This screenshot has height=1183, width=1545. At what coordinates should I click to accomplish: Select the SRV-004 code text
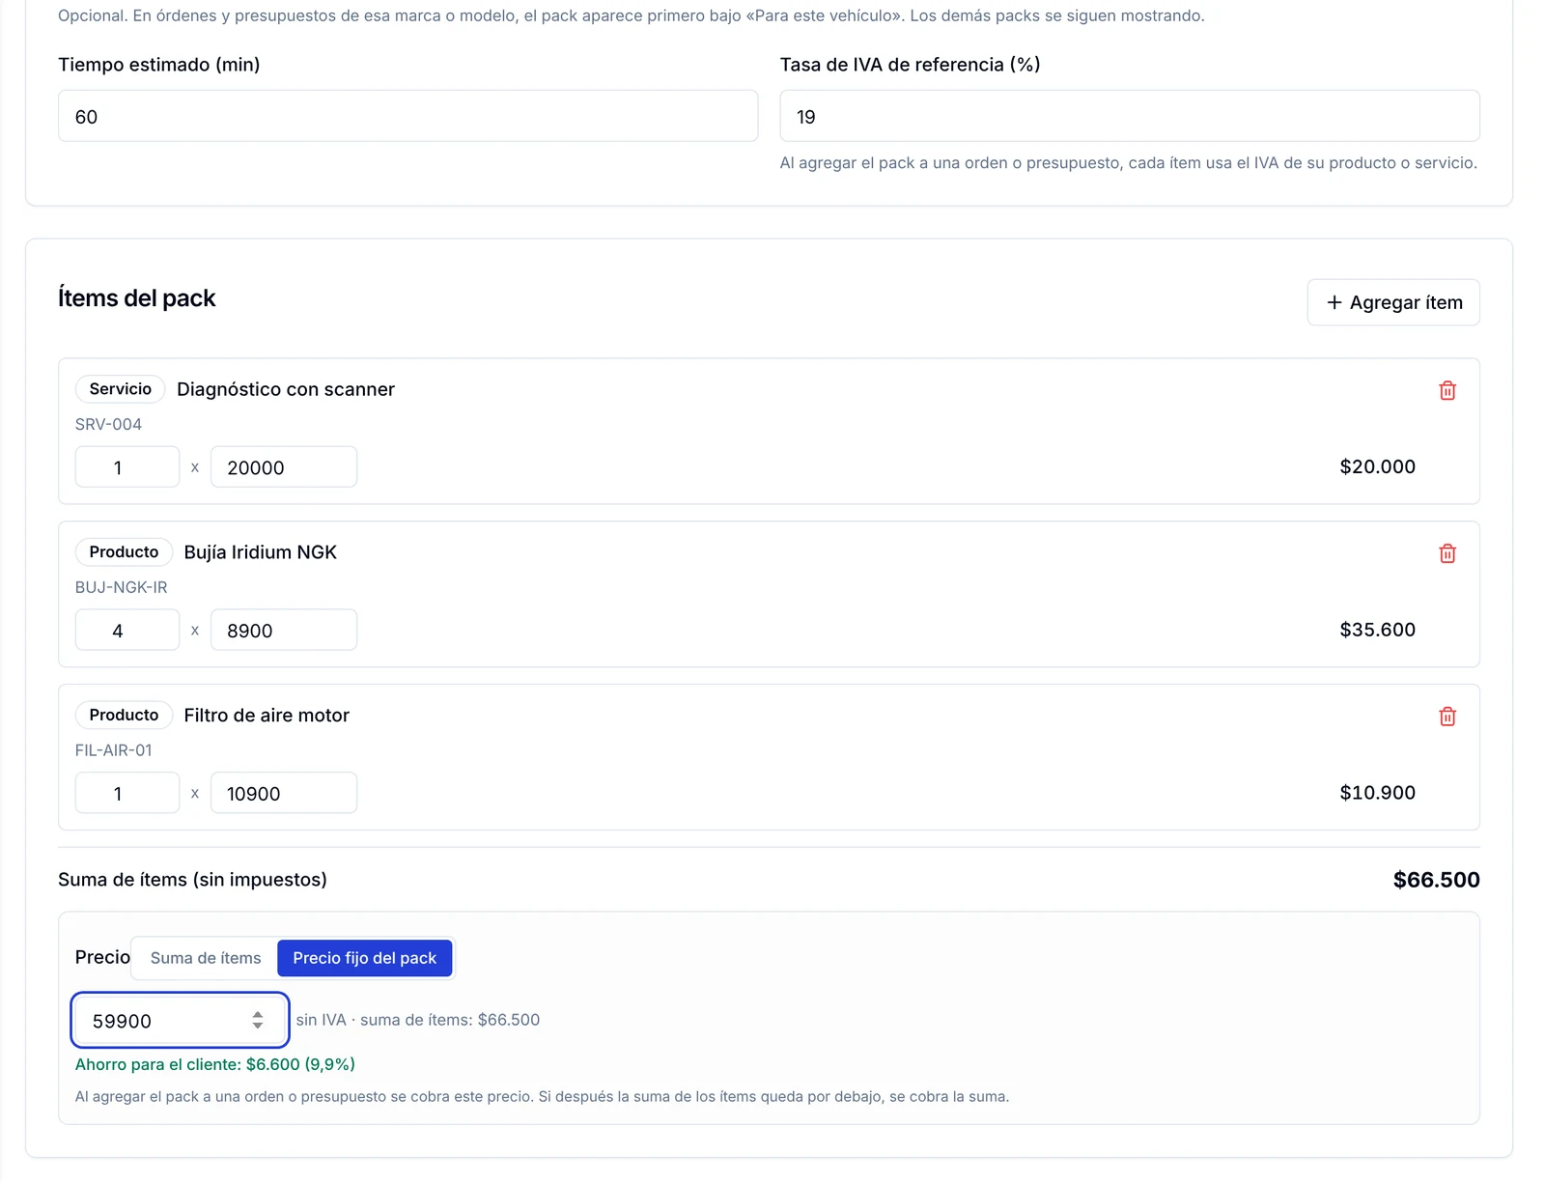(x=108, y=424)
